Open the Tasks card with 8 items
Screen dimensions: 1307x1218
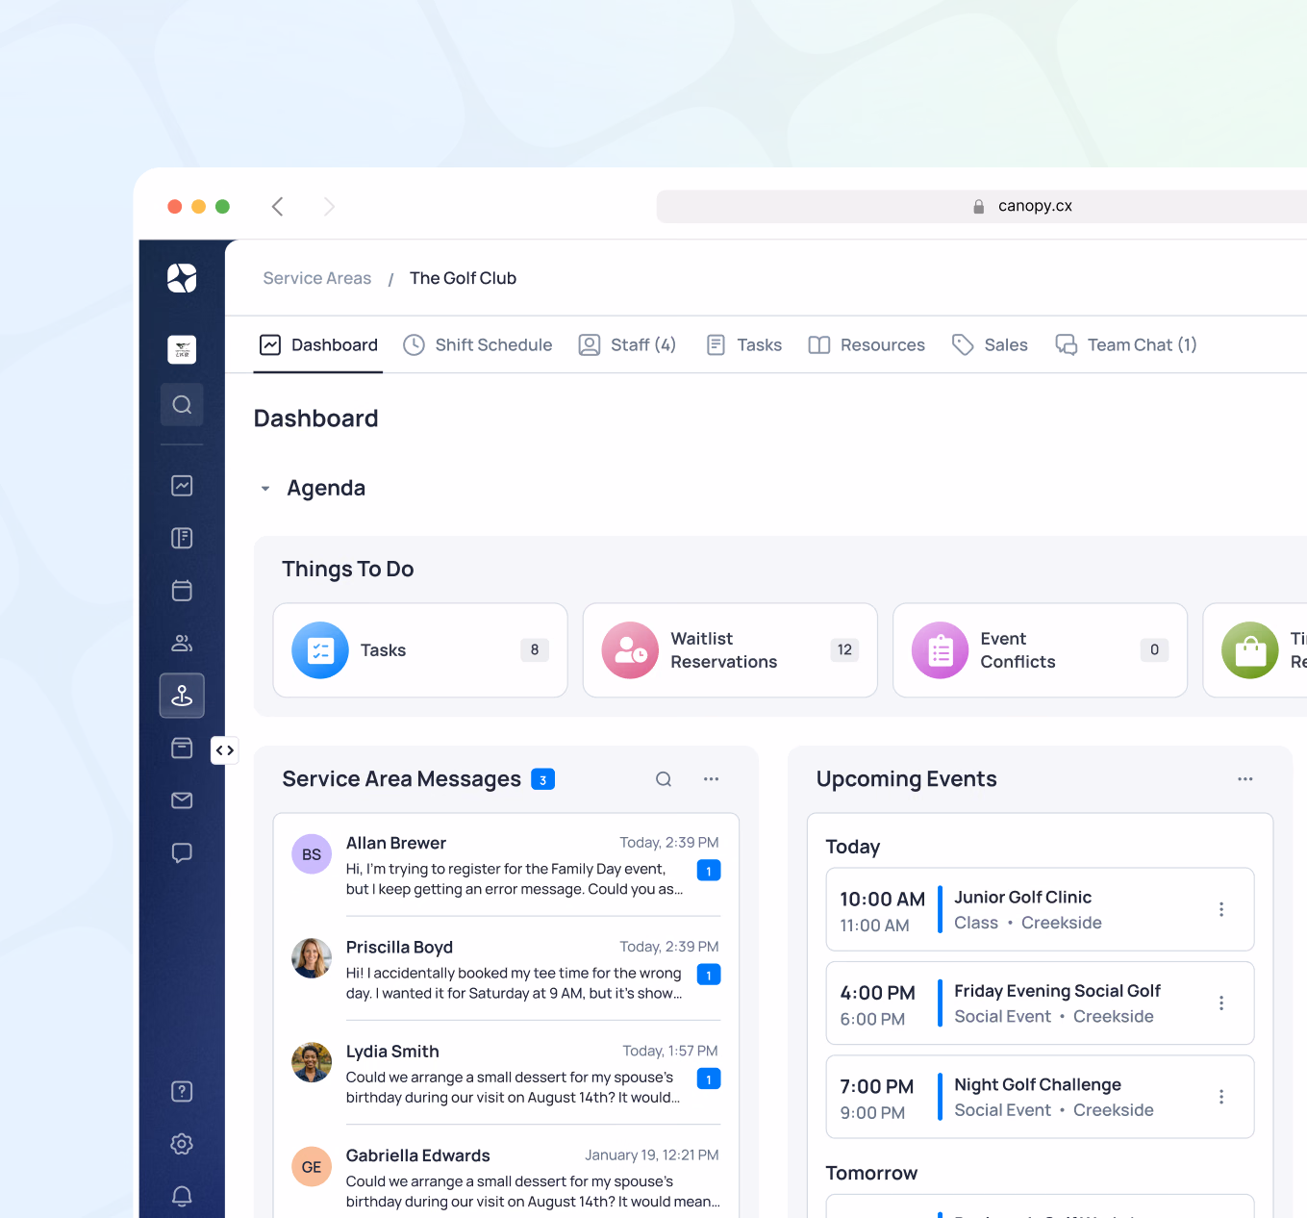coord(420,650)
